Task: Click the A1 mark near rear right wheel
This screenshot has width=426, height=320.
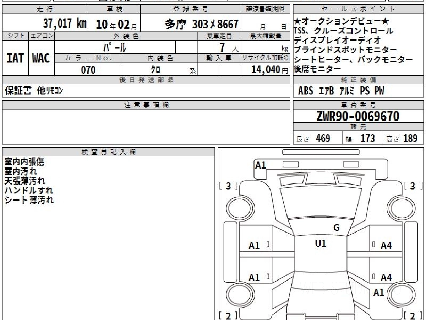Action: pos(379,293)
